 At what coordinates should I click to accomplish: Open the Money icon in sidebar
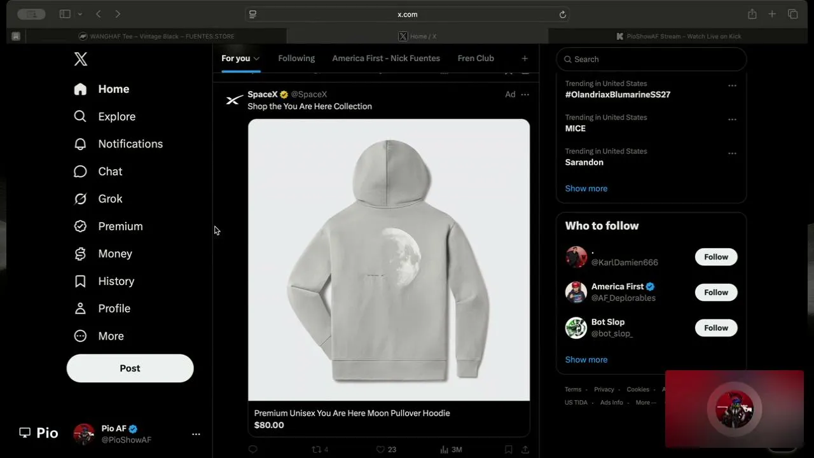pos(80,254)
